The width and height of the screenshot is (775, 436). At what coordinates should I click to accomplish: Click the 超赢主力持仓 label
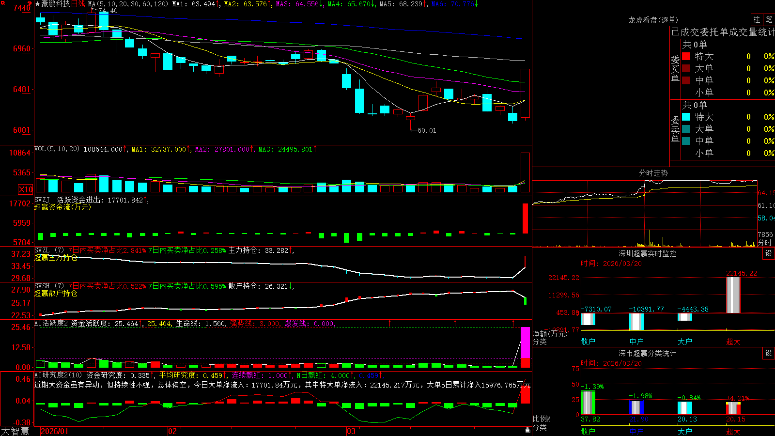56,257
